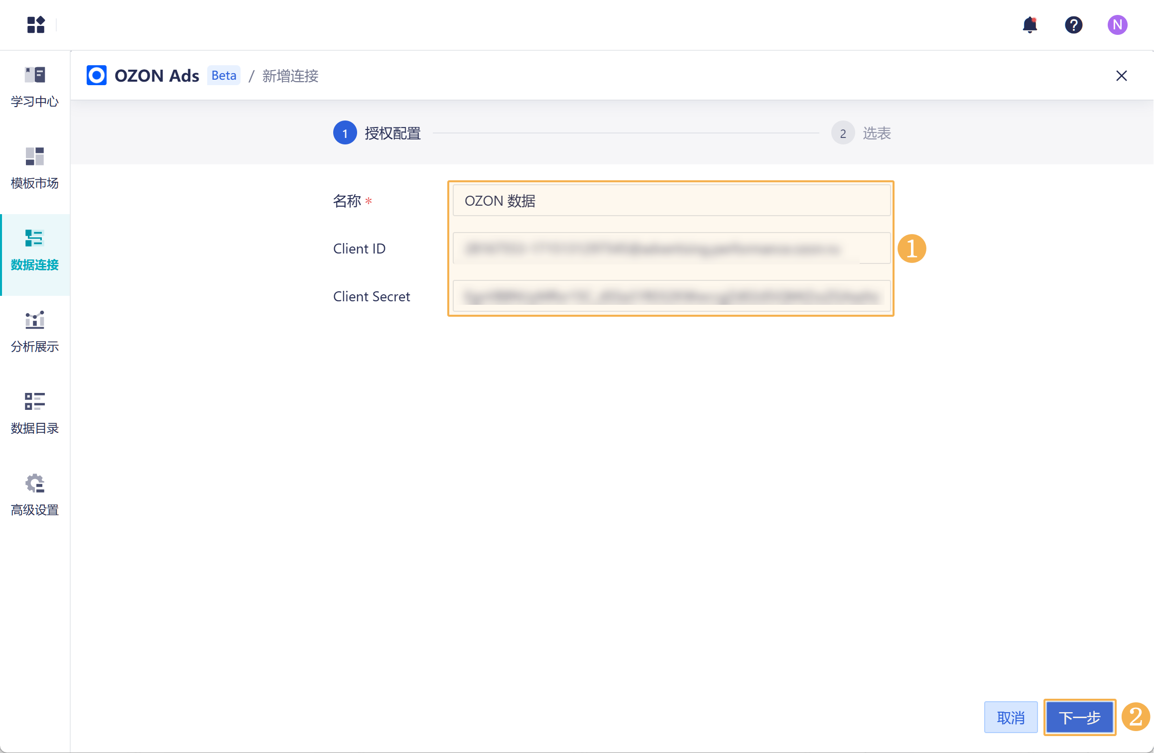Click the Client ID field label

click(359, 249)
